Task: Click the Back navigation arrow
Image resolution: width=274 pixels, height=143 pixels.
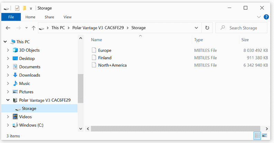Action: [8, 28]
